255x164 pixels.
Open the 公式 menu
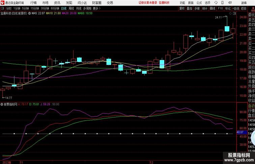199,3
